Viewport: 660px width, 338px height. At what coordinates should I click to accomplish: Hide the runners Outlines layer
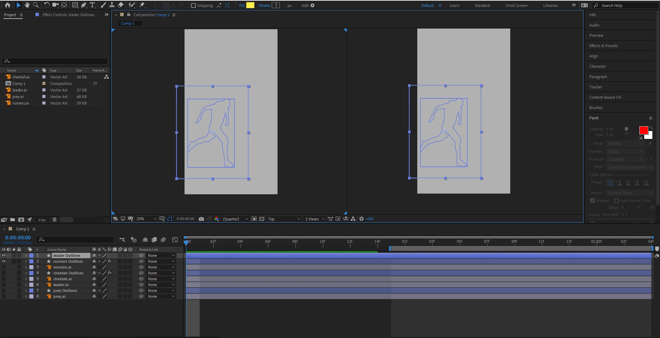point(4,261)
